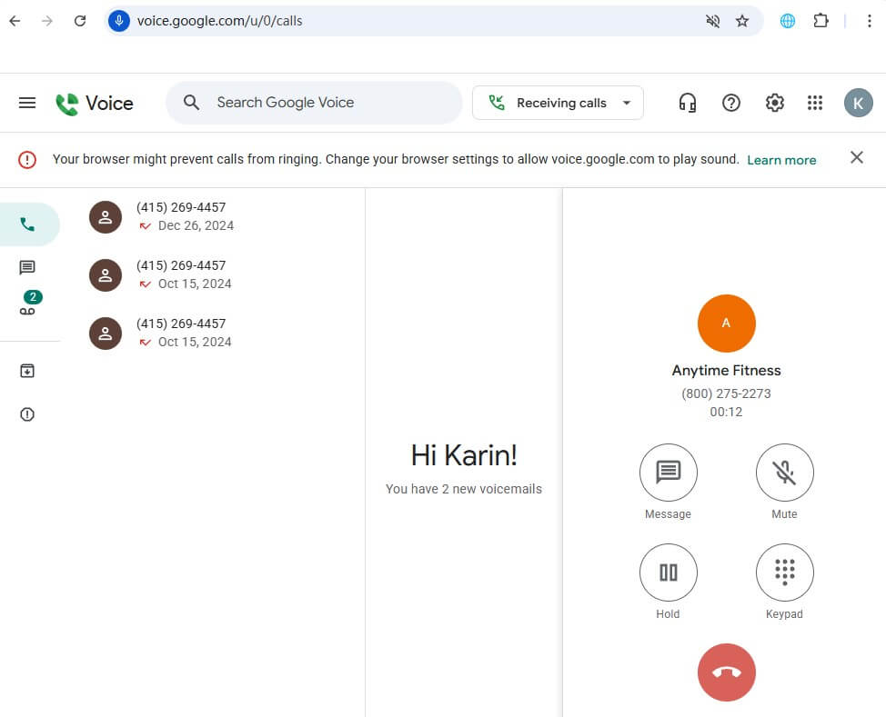The image size is (886, 717).
Task: Click the Learn more link
Action: coord(781,160)
